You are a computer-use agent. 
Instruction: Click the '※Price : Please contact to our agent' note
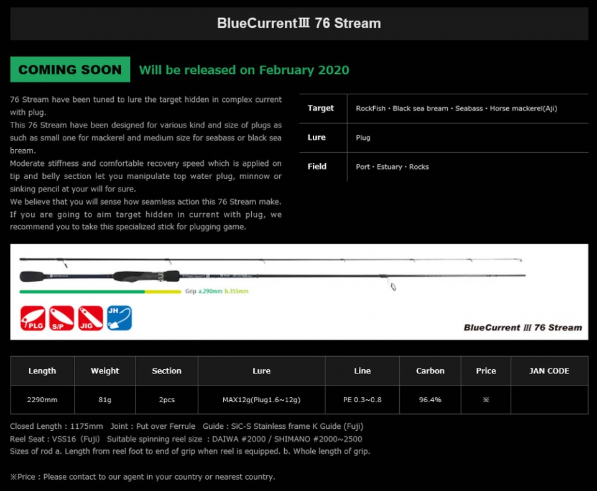point(142,477)
